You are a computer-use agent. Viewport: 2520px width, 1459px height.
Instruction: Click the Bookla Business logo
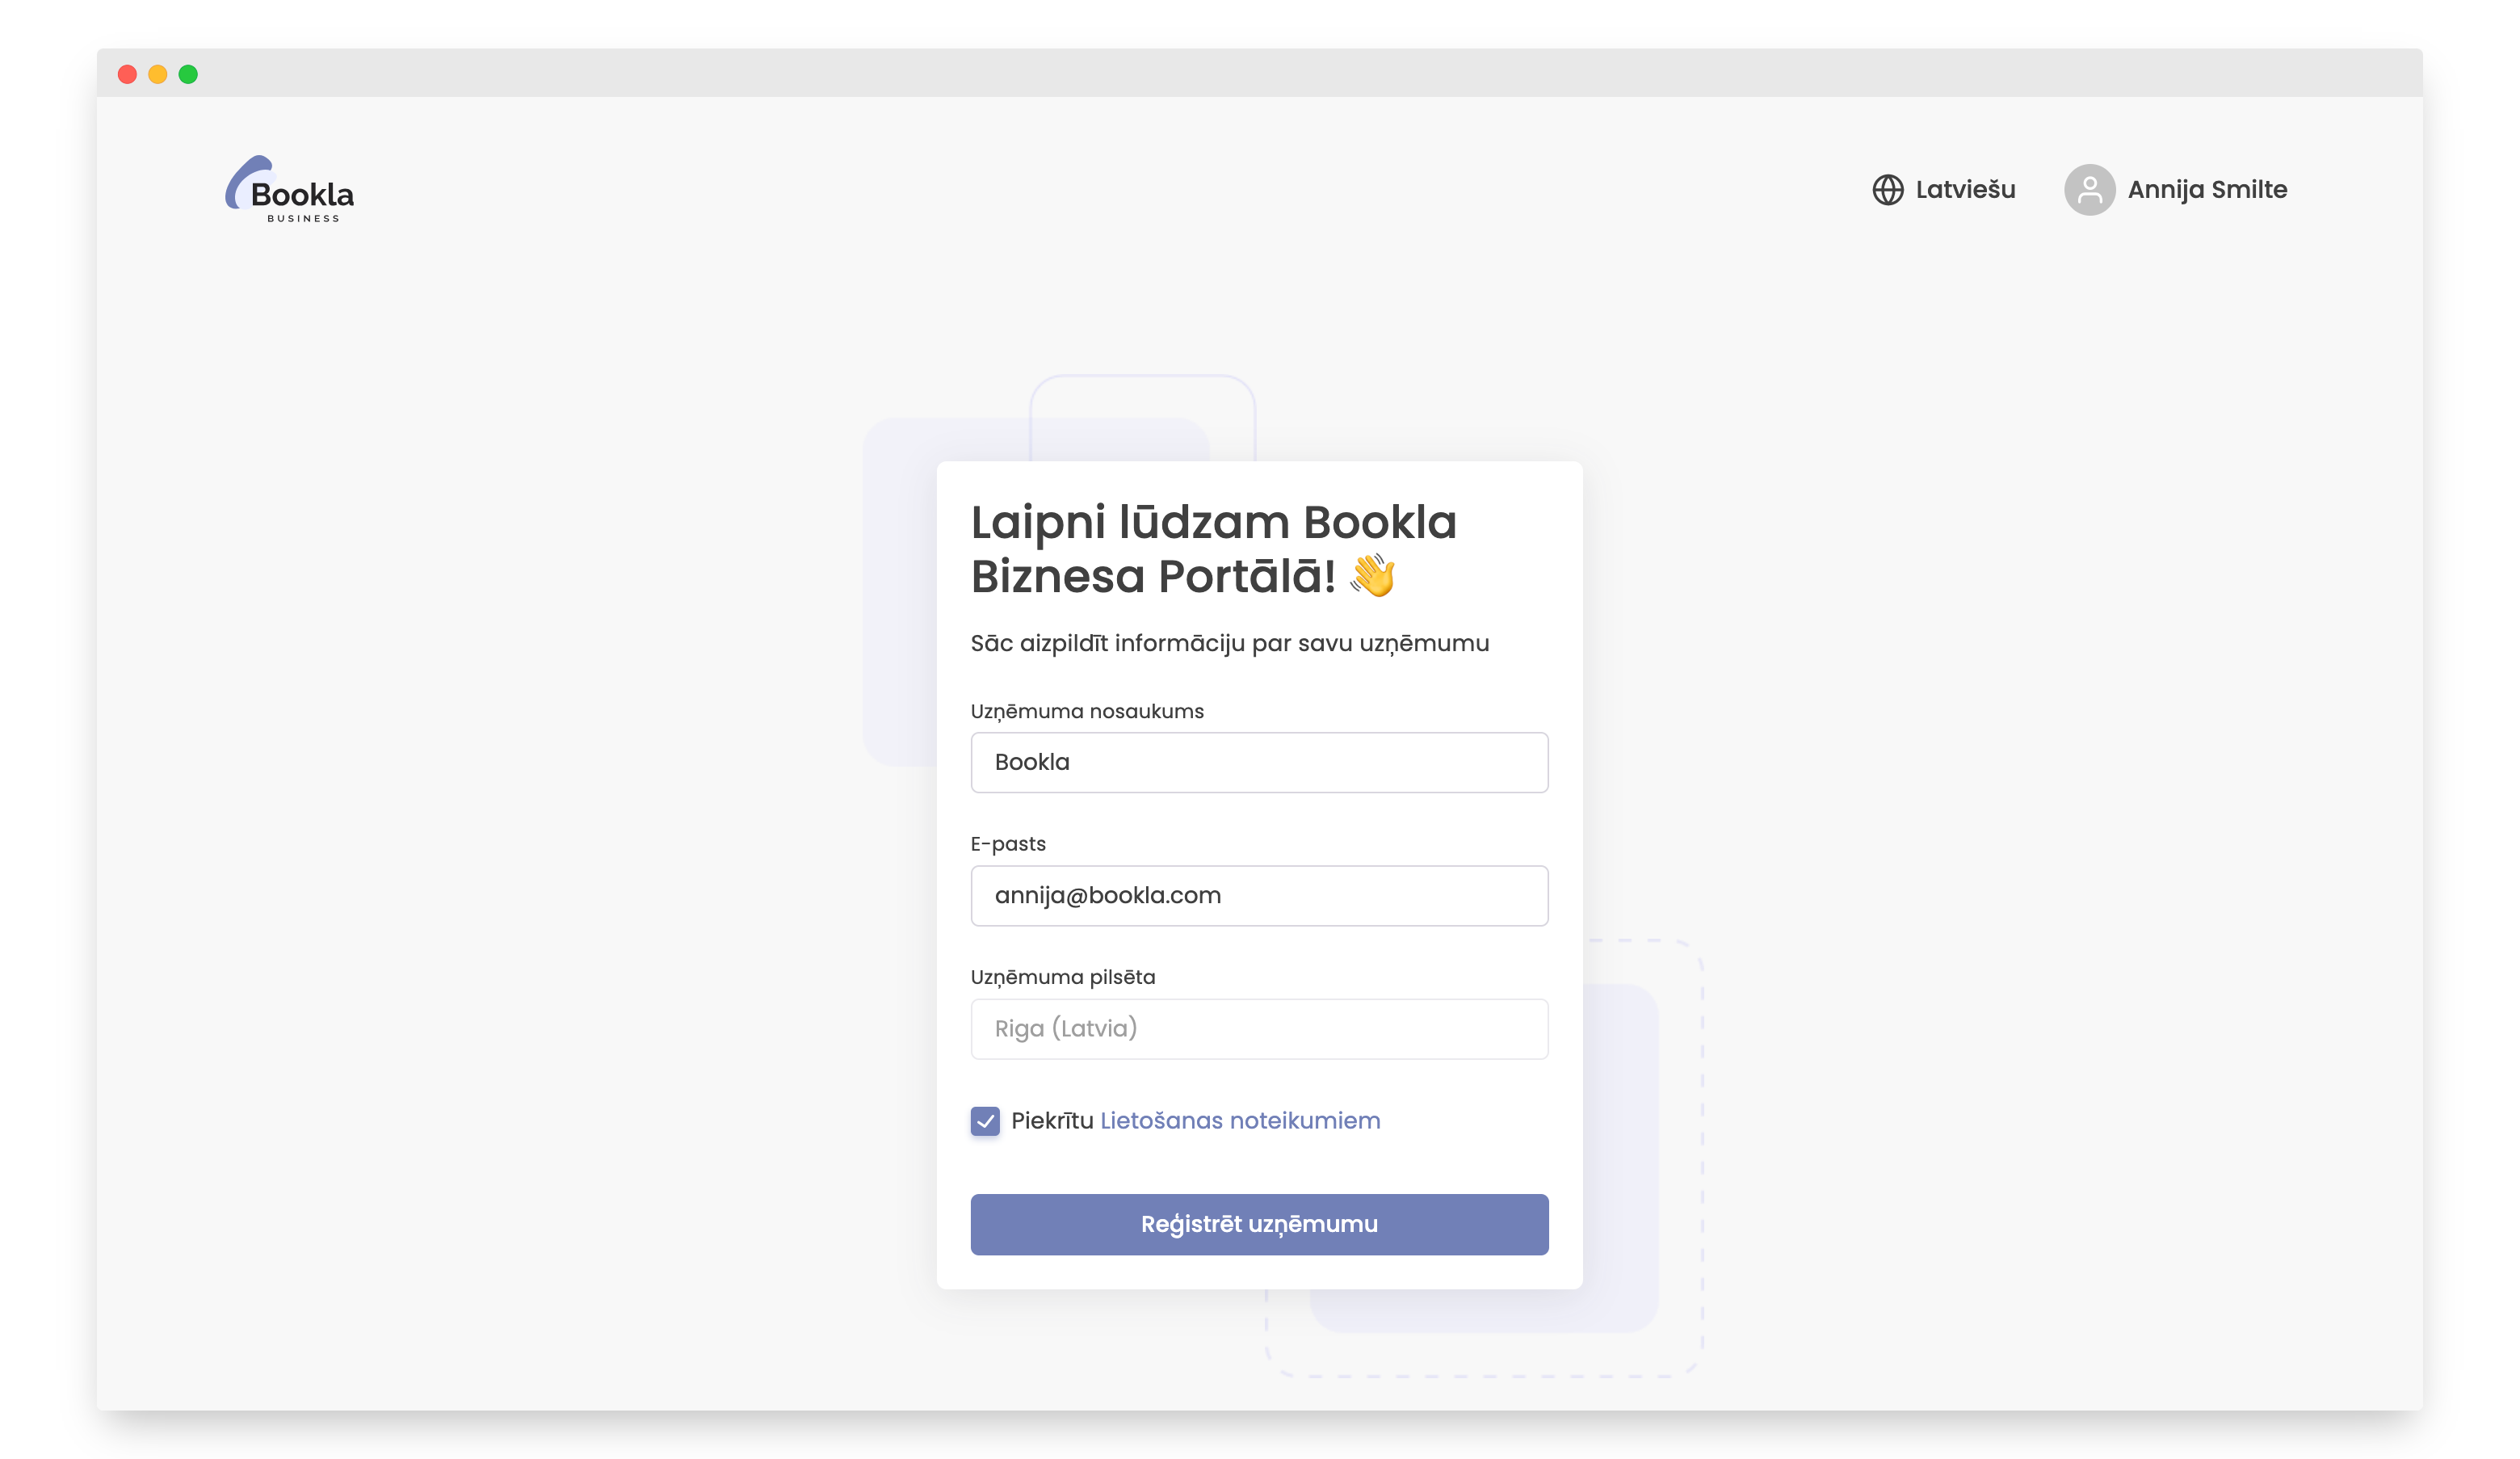(x=289, y=190)
